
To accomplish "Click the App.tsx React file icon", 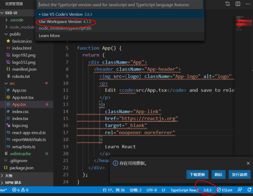I will [8, 104].
